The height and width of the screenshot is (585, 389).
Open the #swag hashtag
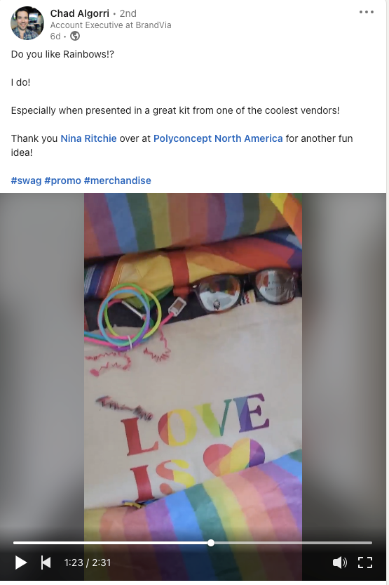[26, 180]
